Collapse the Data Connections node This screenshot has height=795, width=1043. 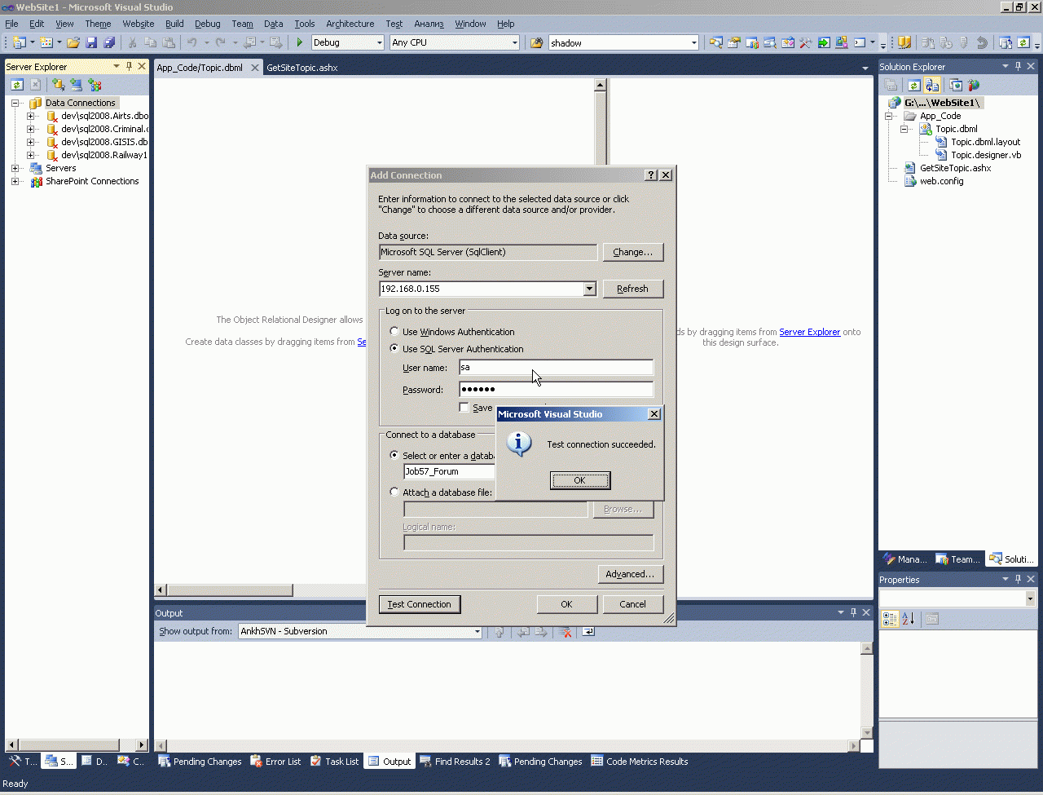[x=15, y=103]
